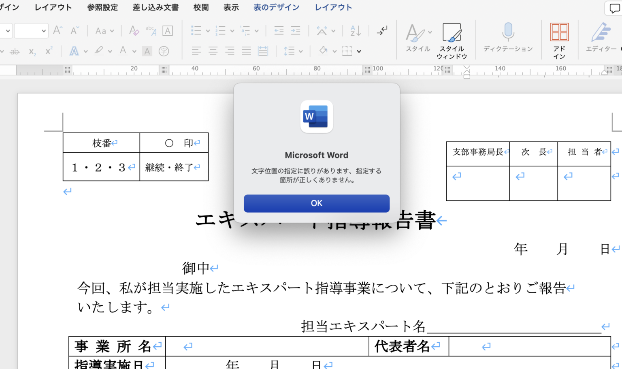Expand the bulleted list dropdown arrow

(208, 31)
